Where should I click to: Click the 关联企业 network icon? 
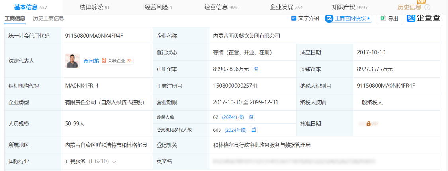click(x=104, y=61)
